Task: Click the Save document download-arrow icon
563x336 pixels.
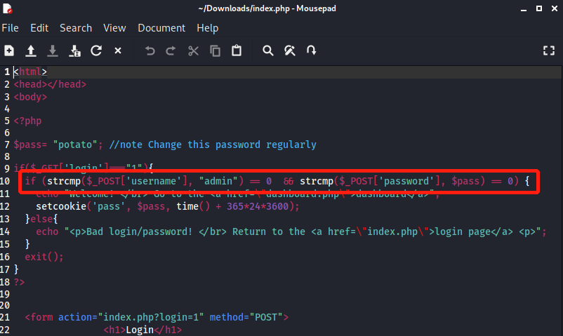Action: coord(53,51)
